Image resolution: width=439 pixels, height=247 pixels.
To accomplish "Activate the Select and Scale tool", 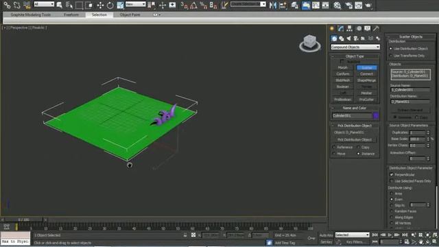I will 120,5.
